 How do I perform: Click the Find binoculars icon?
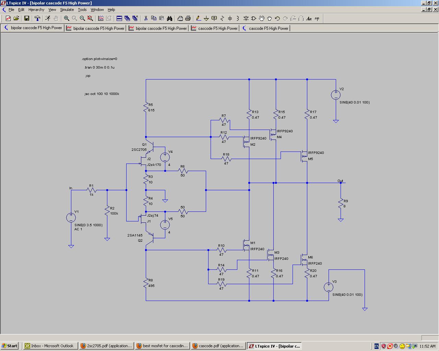pos(169,19)
